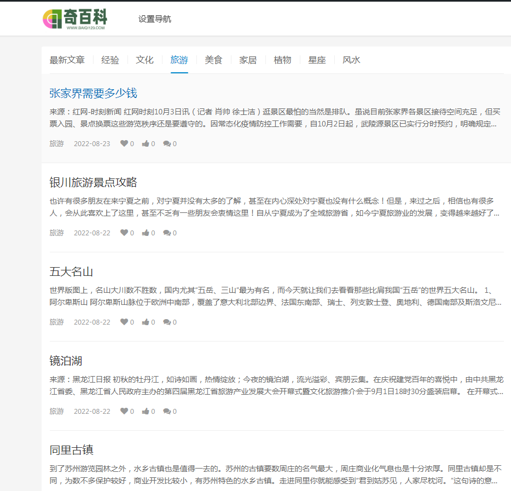Thumbs-up the 五大名山 article
The height and width of the screenshot is (491, 511).
click(145, 322)
